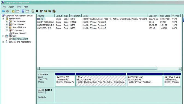184x104 pixels.
Task: Click the Back arrow toolbar icon
Action: coord(3,11)
